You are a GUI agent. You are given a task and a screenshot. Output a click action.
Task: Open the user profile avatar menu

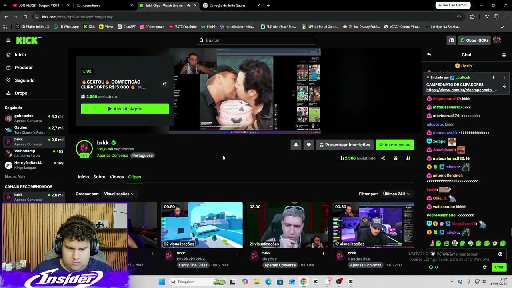tap(497, 40)
